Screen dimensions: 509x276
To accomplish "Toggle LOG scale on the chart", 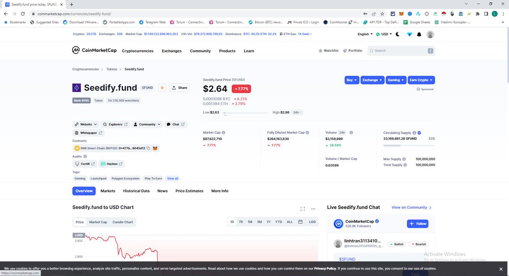I will [x=312, y=222].
